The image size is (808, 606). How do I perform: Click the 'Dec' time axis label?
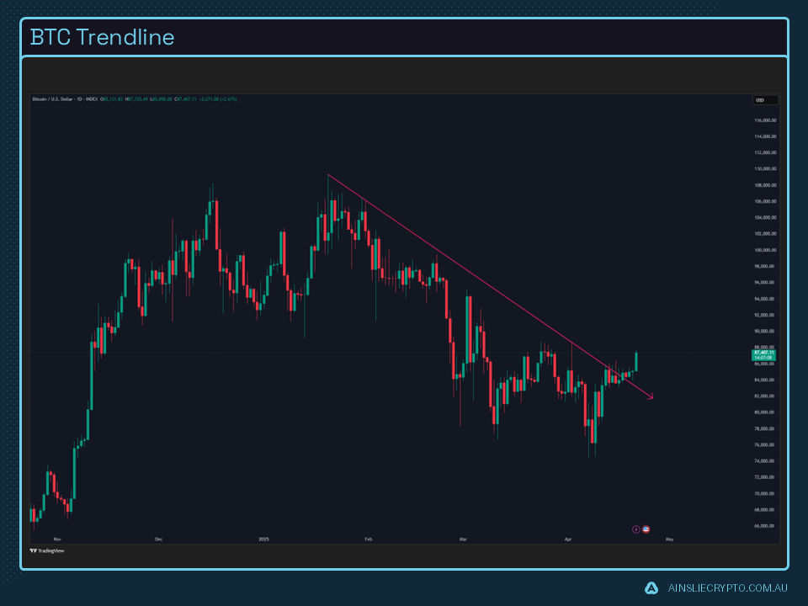pyautogui.click(x=159, y=539)
